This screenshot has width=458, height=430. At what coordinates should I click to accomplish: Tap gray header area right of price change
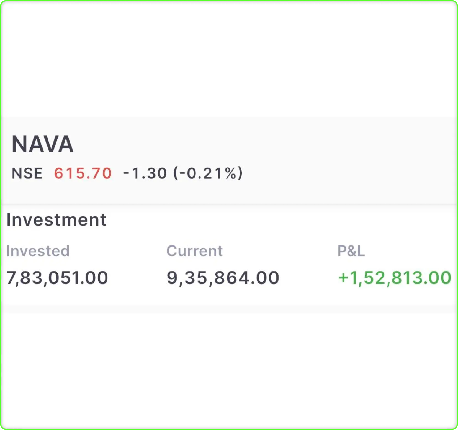346,173
